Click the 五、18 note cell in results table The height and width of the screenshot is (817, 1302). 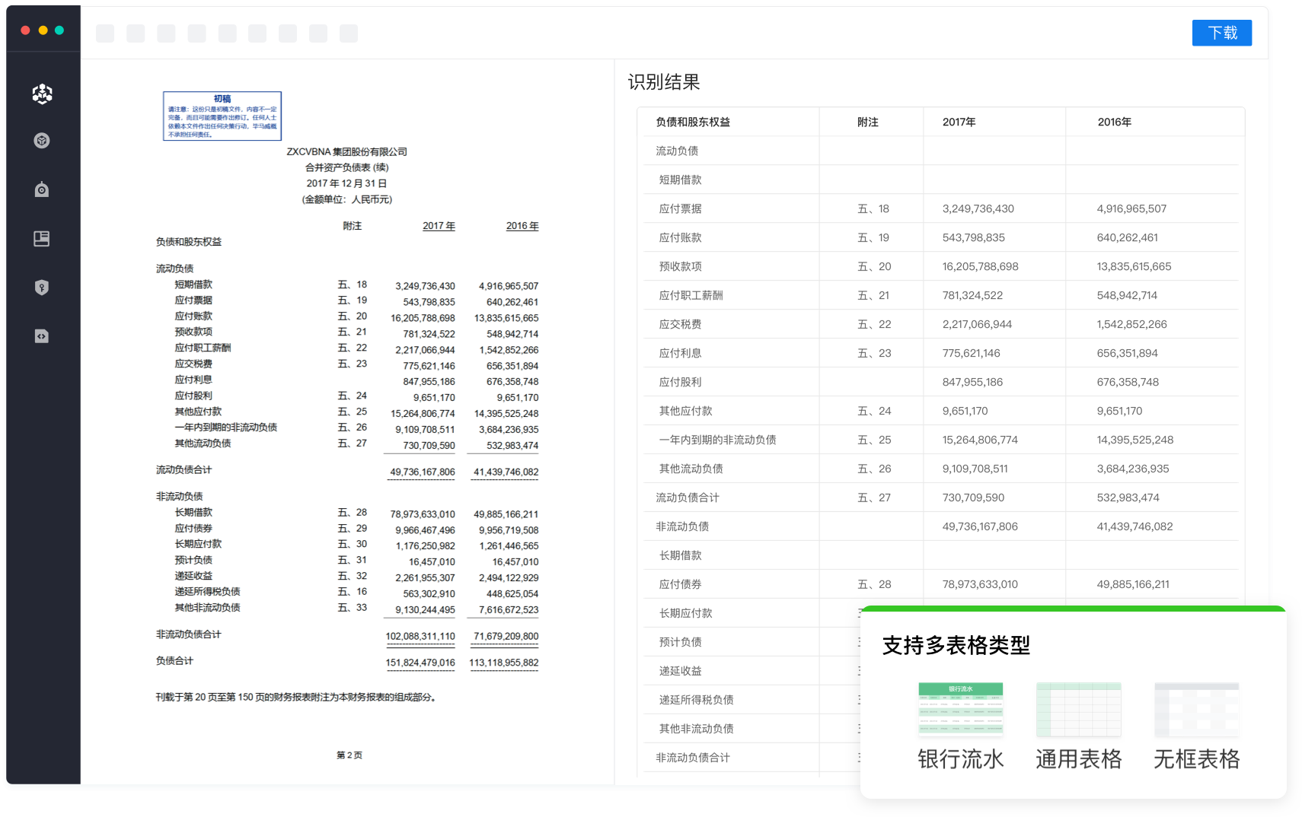coord(873,208)
